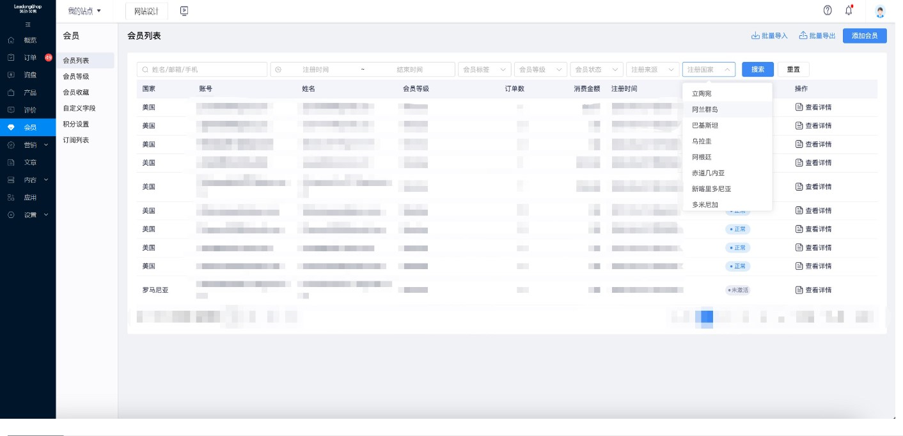Open 概览 in the left sidebar
The height and width of the screenshot is (436, 903).
pyautogui.click(x=29, y=40)
